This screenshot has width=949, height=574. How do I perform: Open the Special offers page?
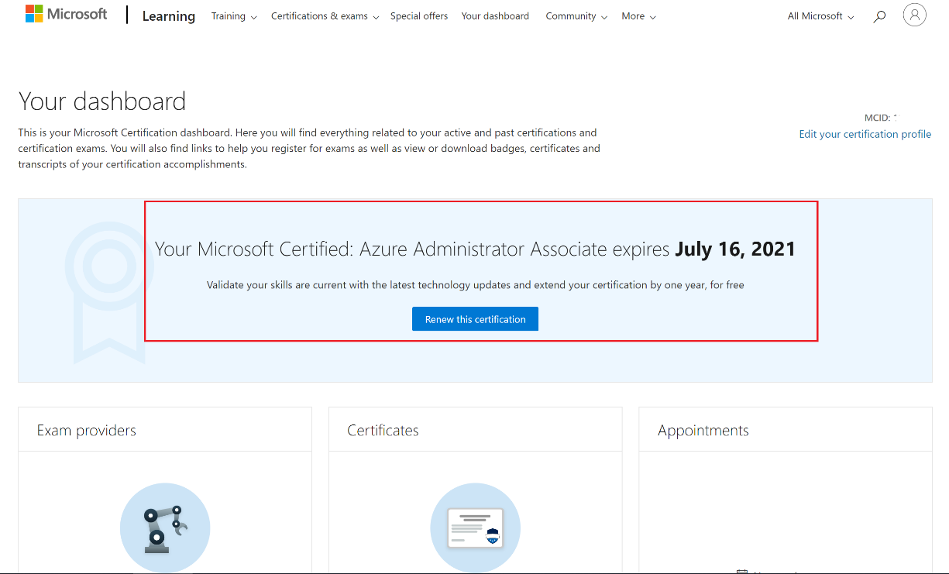(419, 16)
